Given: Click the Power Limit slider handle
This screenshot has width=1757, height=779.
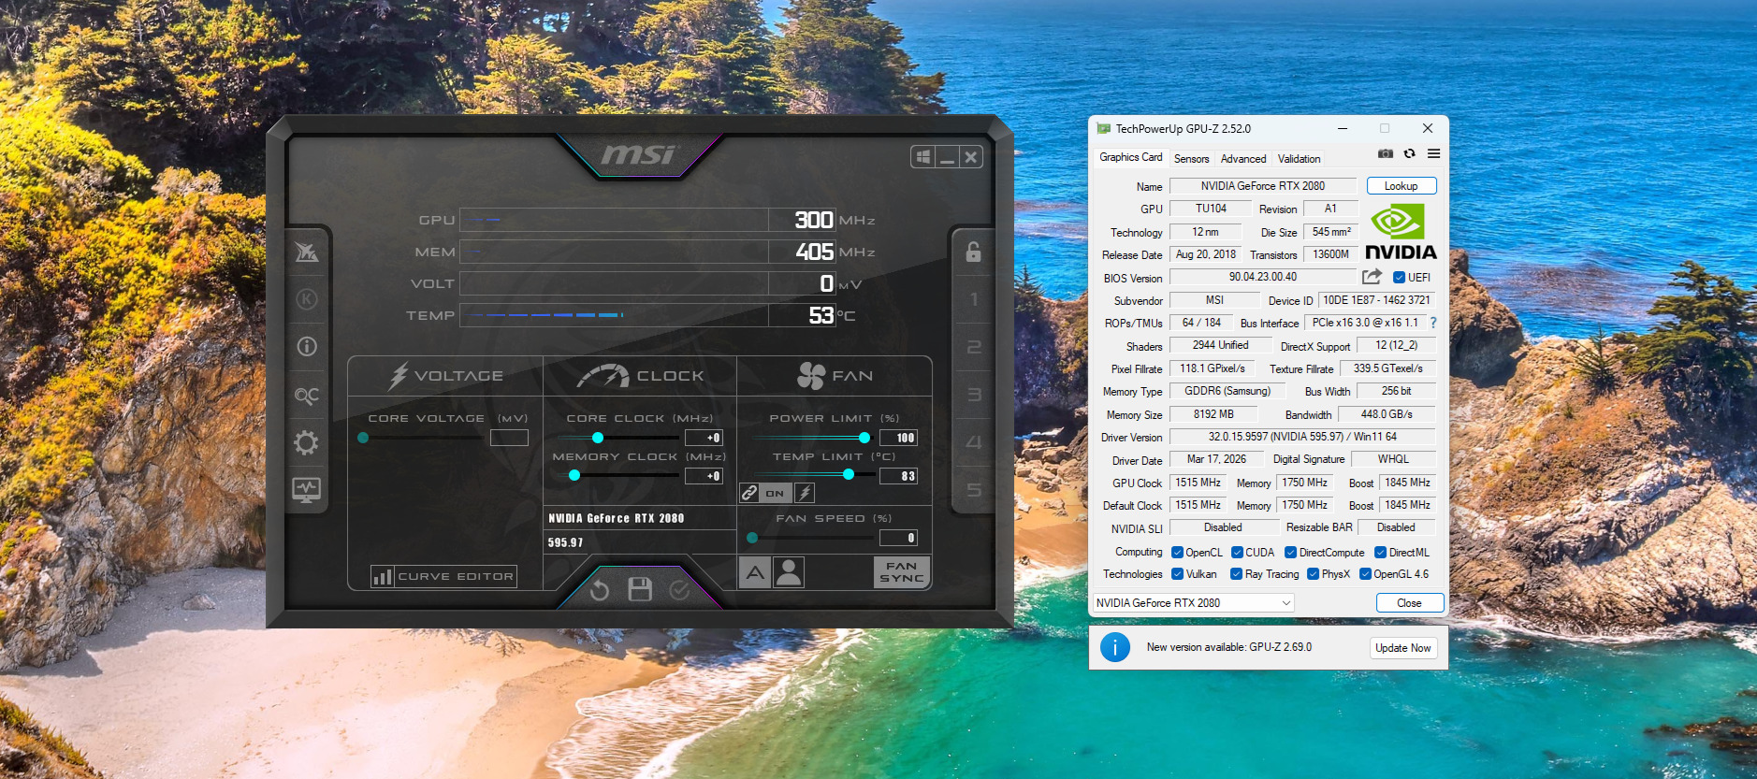Looking at the screenshot, I should pyautogui.click(x=864, y=438).
